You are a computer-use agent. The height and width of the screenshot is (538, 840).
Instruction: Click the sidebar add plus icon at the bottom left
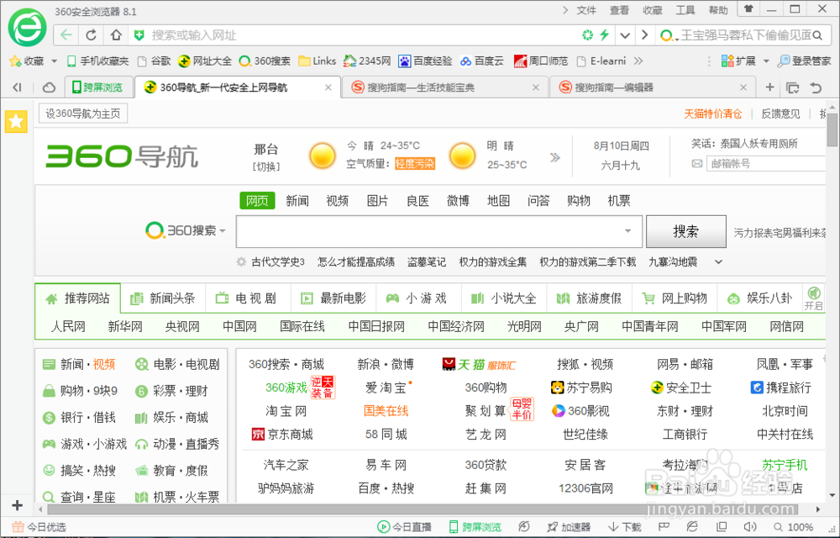point(17,505)
